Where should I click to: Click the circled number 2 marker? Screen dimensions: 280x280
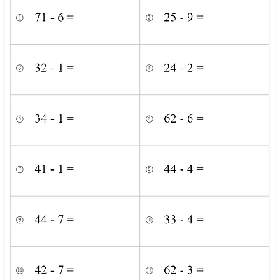[x=149, y=17]
